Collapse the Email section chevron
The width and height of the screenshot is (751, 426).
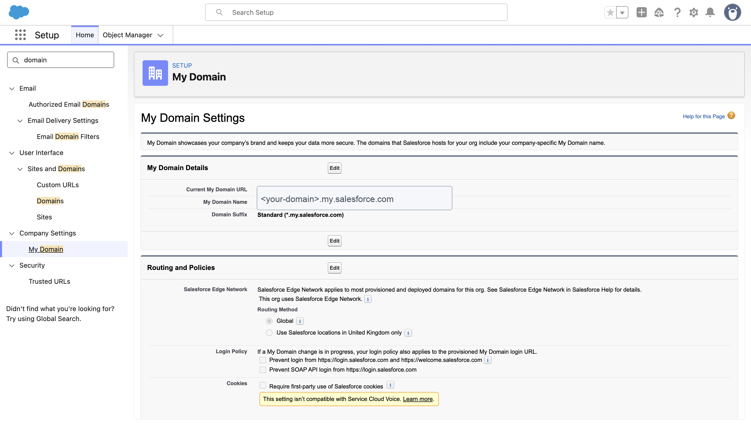tap(12, 89)
